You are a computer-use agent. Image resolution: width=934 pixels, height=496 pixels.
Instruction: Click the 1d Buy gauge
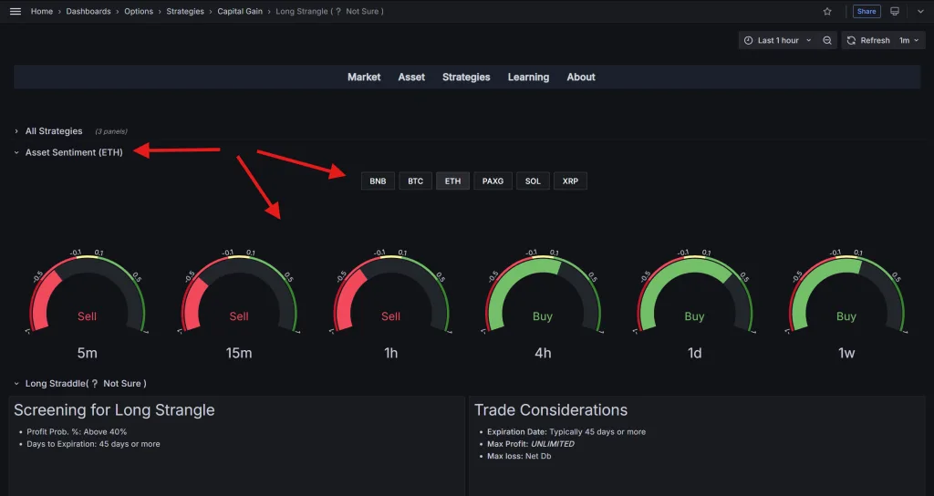click(694, 293)
